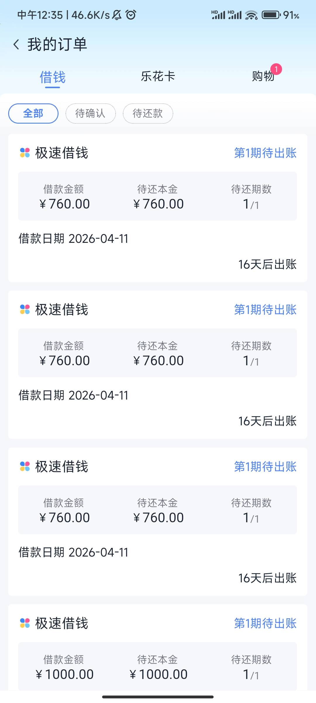Tap the alarm clock icon in status bar

click(131, 15)
